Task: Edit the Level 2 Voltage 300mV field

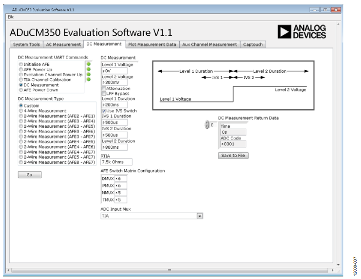Action: [x=115, y=82]
